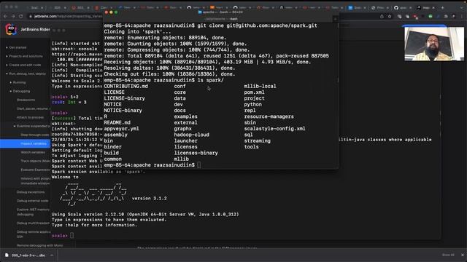Open the Breakpoints help page
This screenshot has width=467, height=262.
[26, 100]
